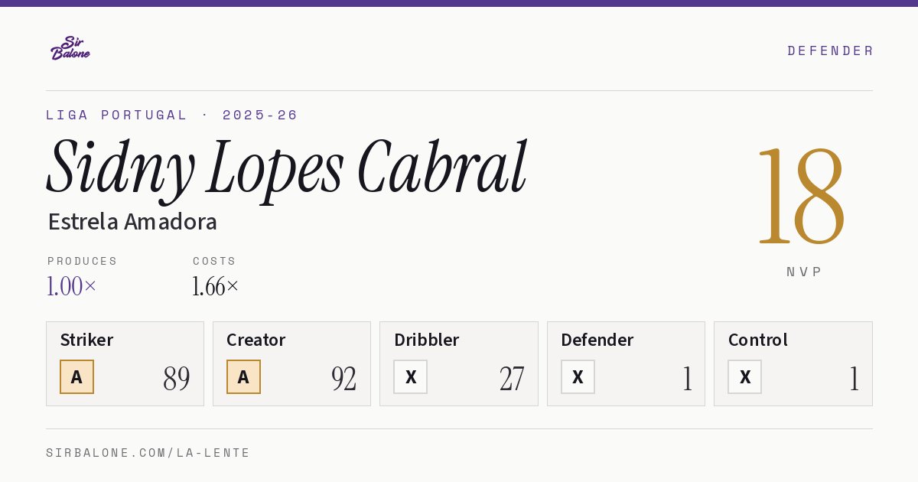Select the Dribbler score 27
Screen dimensions: 918x482
[x=512, y=379]
